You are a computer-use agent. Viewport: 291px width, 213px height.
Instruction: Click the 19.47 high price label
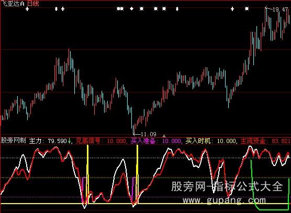[x=280, y=9]
